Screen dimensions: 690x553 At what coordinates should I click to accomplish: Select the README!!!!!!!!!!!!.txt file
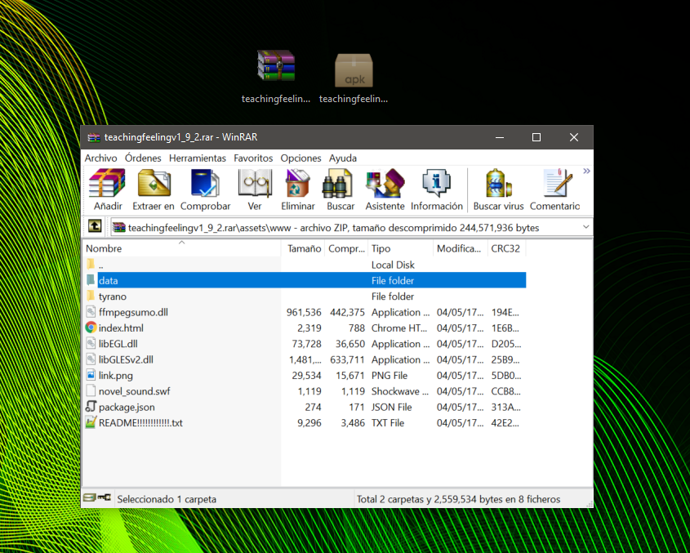coord(305,423)
